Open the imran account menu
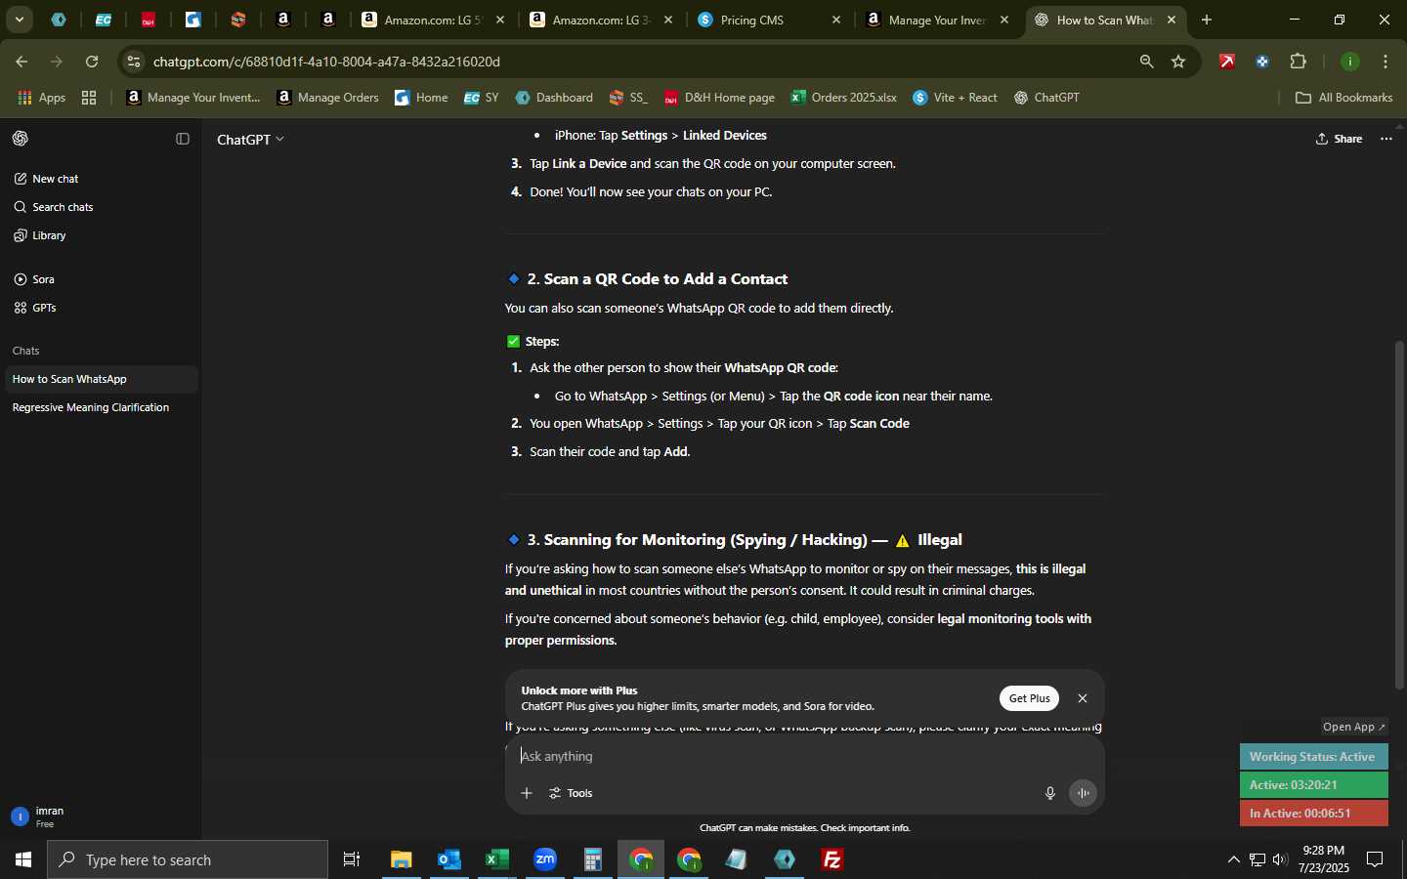The image size is (1407, 879). (102, 816)
